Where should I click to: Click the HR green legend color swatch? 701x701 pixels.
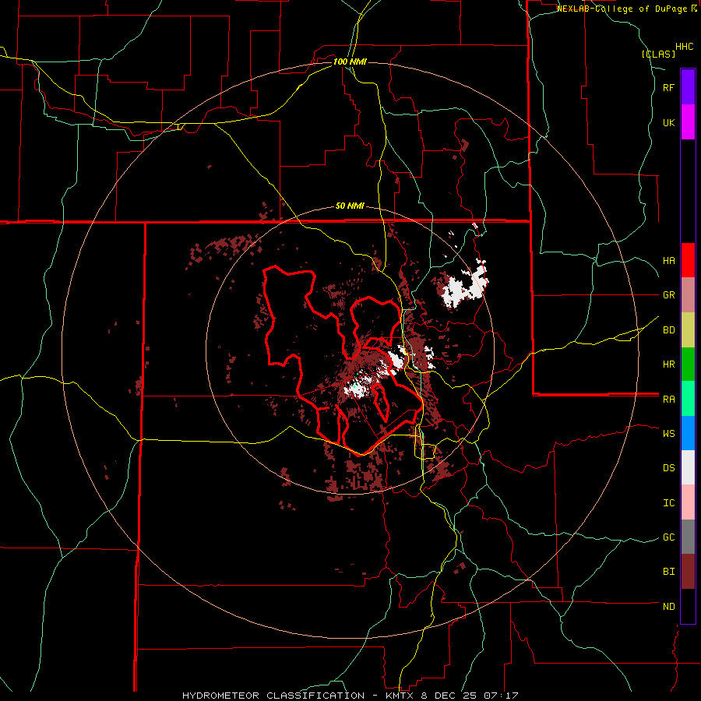tap(688, 364)
